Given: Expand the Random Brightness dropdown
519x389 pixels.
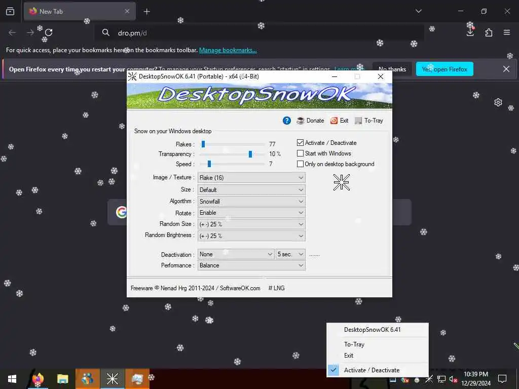Looking at the screenshot, I should pyautogui.click(x=251, y=236).
